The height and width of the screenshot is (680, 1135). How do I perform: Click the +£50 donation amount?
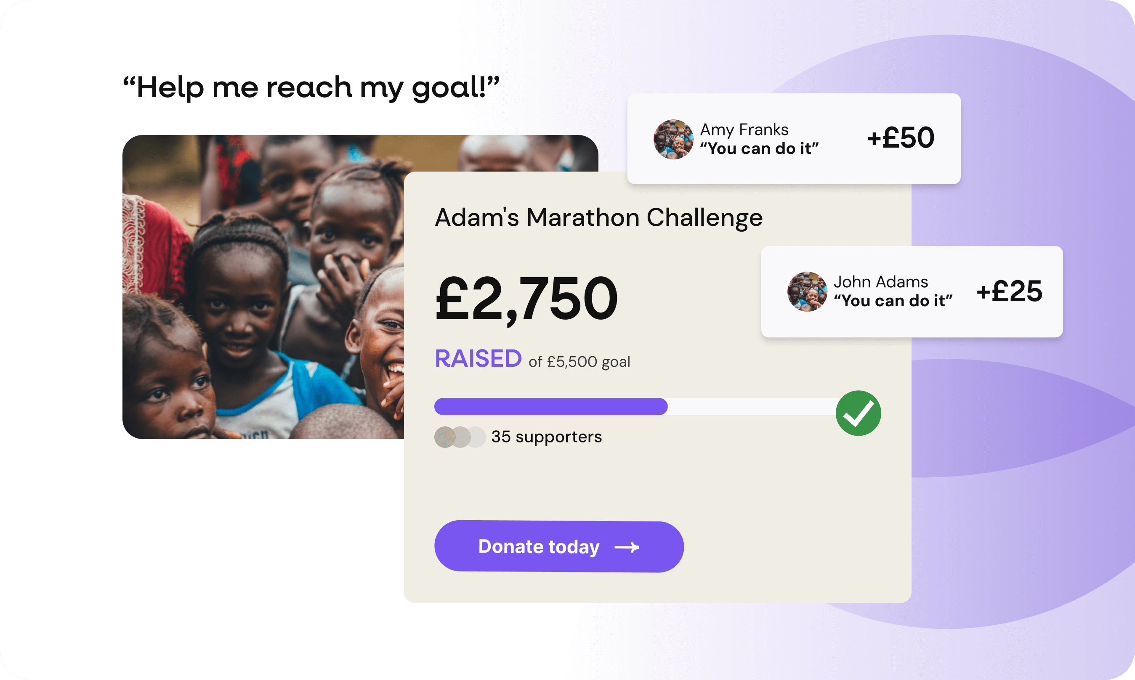point(900,138)
